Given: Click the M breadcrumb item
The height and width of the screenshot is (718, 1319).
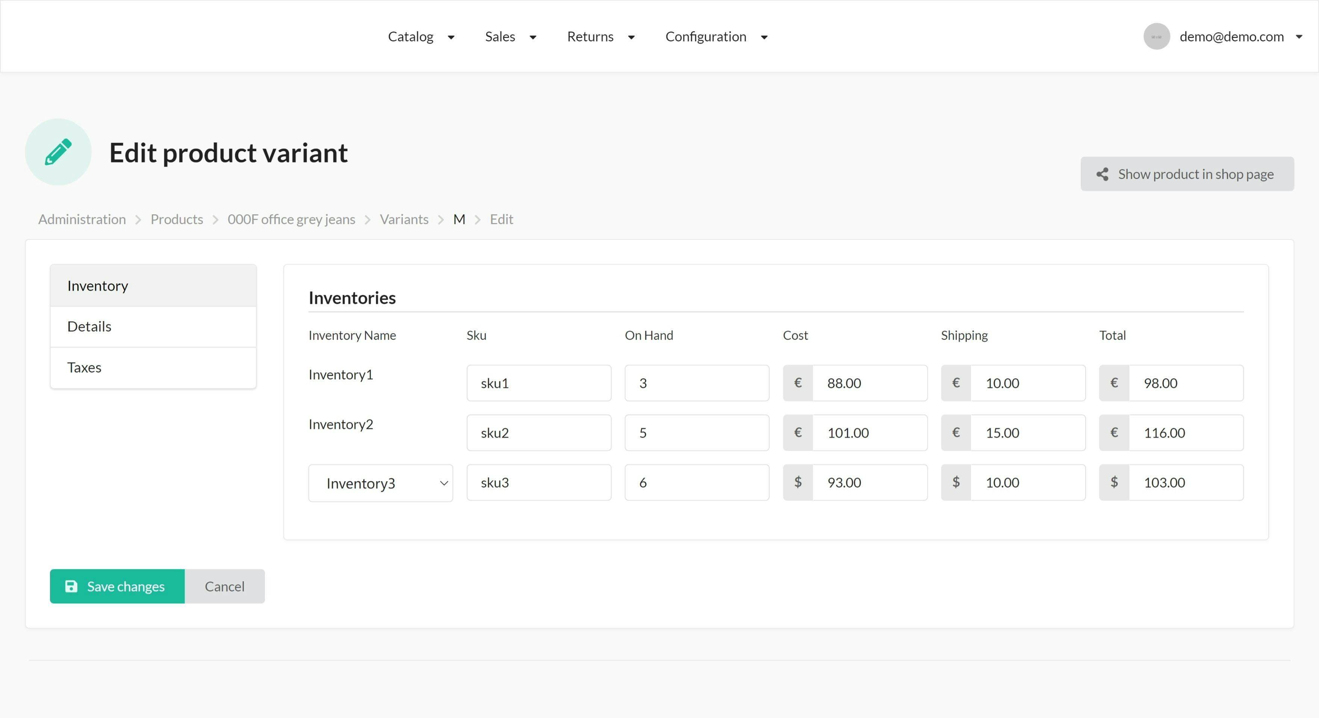Looking at the screenshot, I should pos(459,219).
